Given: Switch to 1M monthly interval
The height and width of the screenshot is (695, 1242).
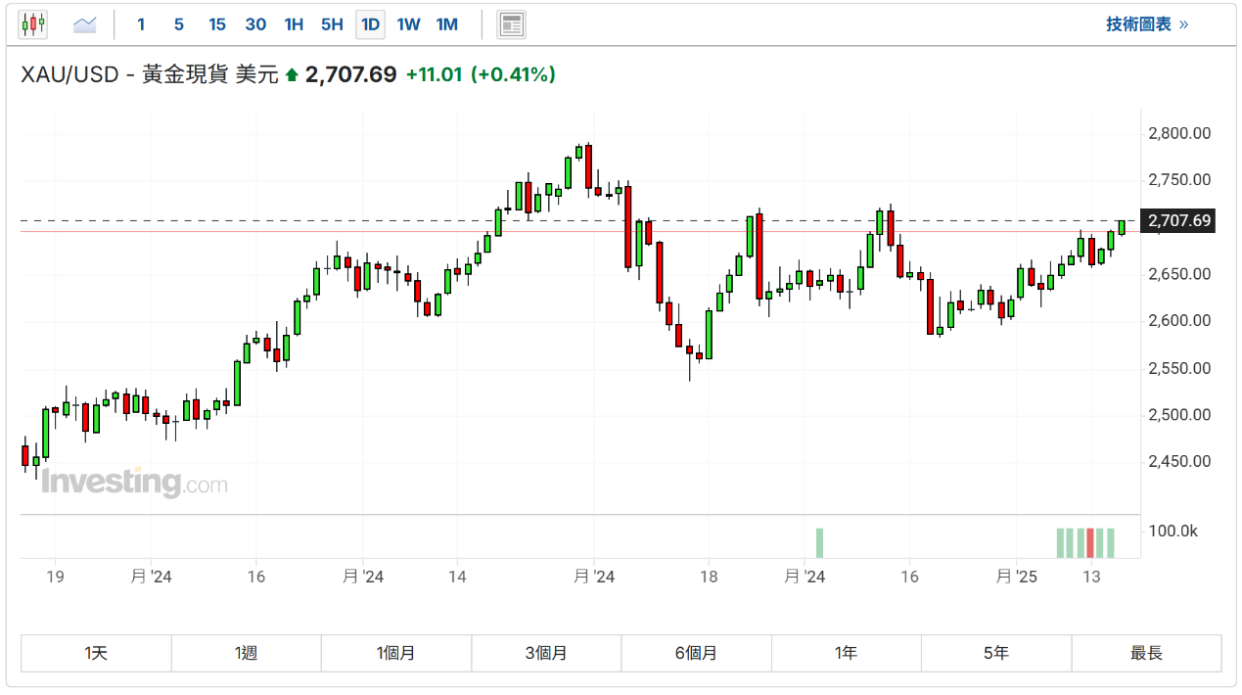Looking at the screenshot, I should [x=446, y=24].
